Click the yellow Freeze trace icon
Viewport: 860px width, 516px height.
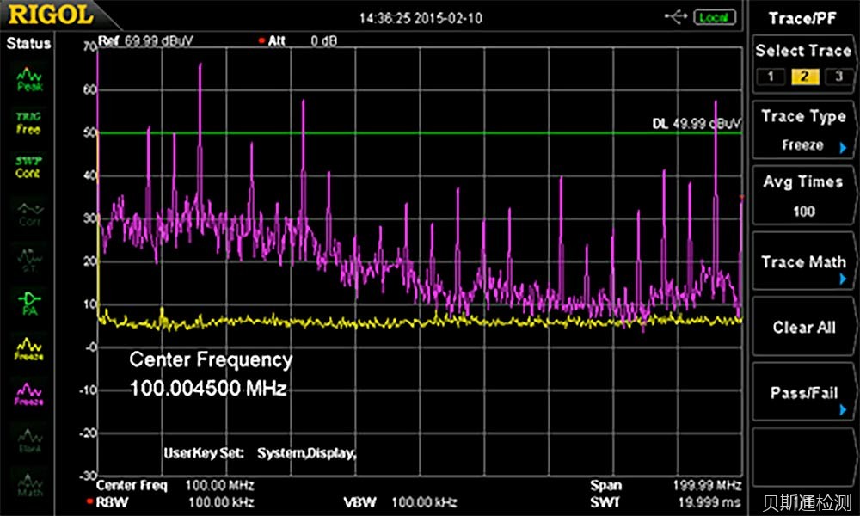click(x=29, y=347)
